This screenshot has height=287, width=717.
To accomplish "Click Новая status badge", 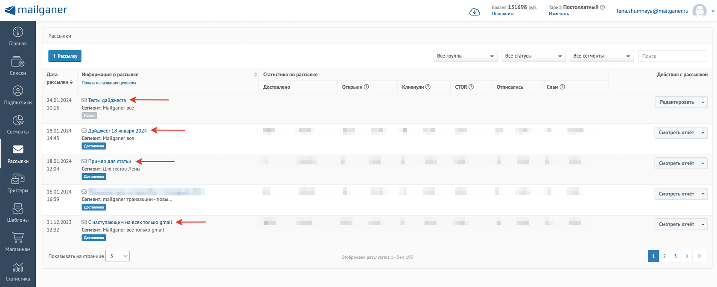I will coord(89,116).
